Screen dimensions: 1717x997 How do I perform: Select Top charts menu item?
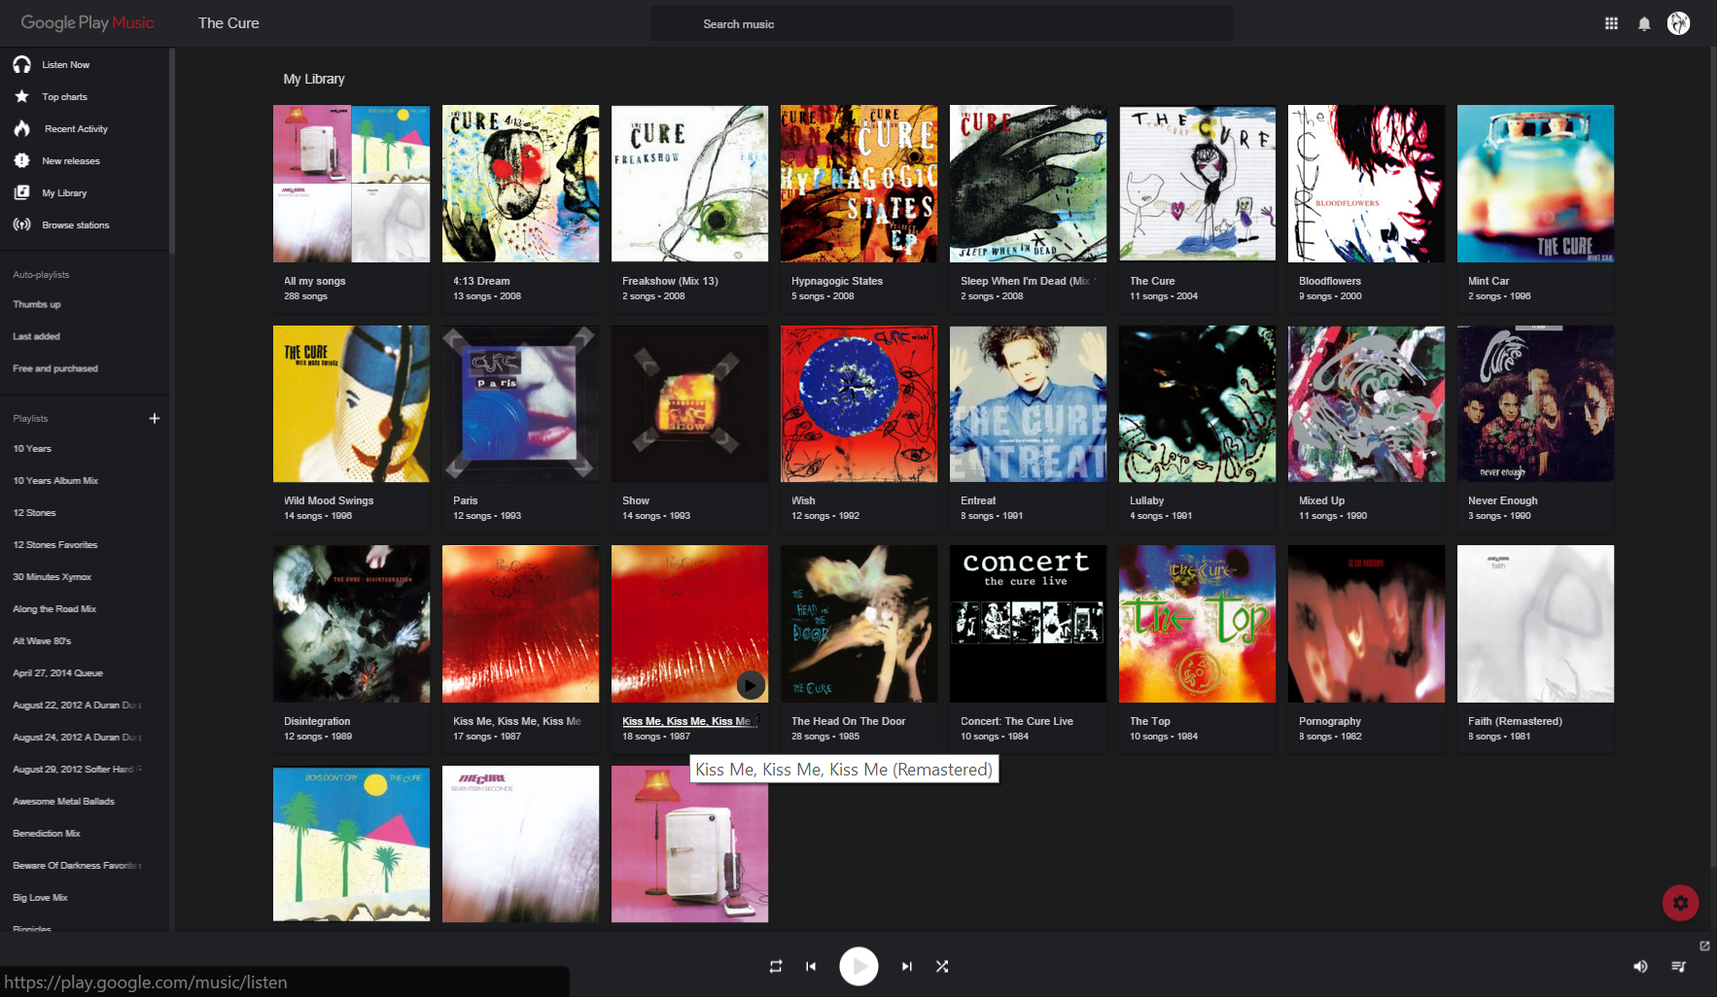(x=64, y=97)
